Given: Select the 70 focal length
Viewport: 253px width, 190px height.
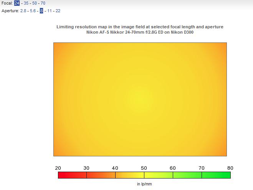Looking at the screenshot, I should pos(43,3).
